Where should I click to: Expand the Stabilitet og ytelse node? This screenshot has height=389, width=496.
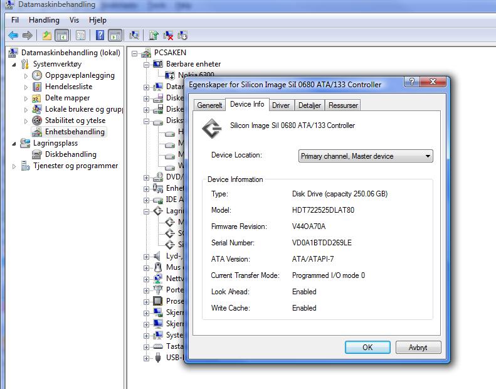pyautogui.click(x=26, y=121)
